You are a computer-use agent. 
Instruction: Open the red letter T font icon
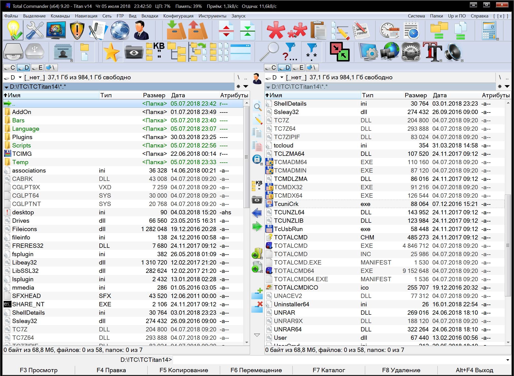click(432, 52)
